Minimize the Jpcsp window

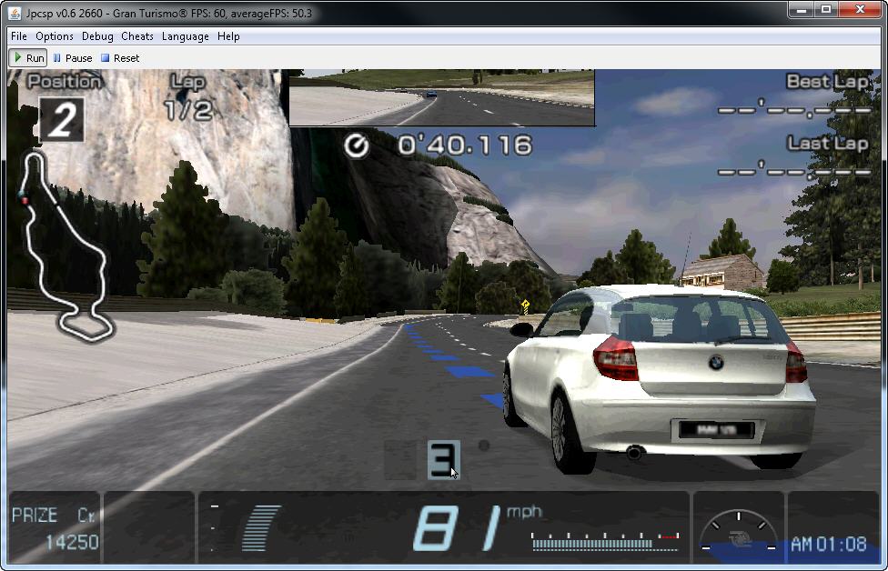click(802, 10)
